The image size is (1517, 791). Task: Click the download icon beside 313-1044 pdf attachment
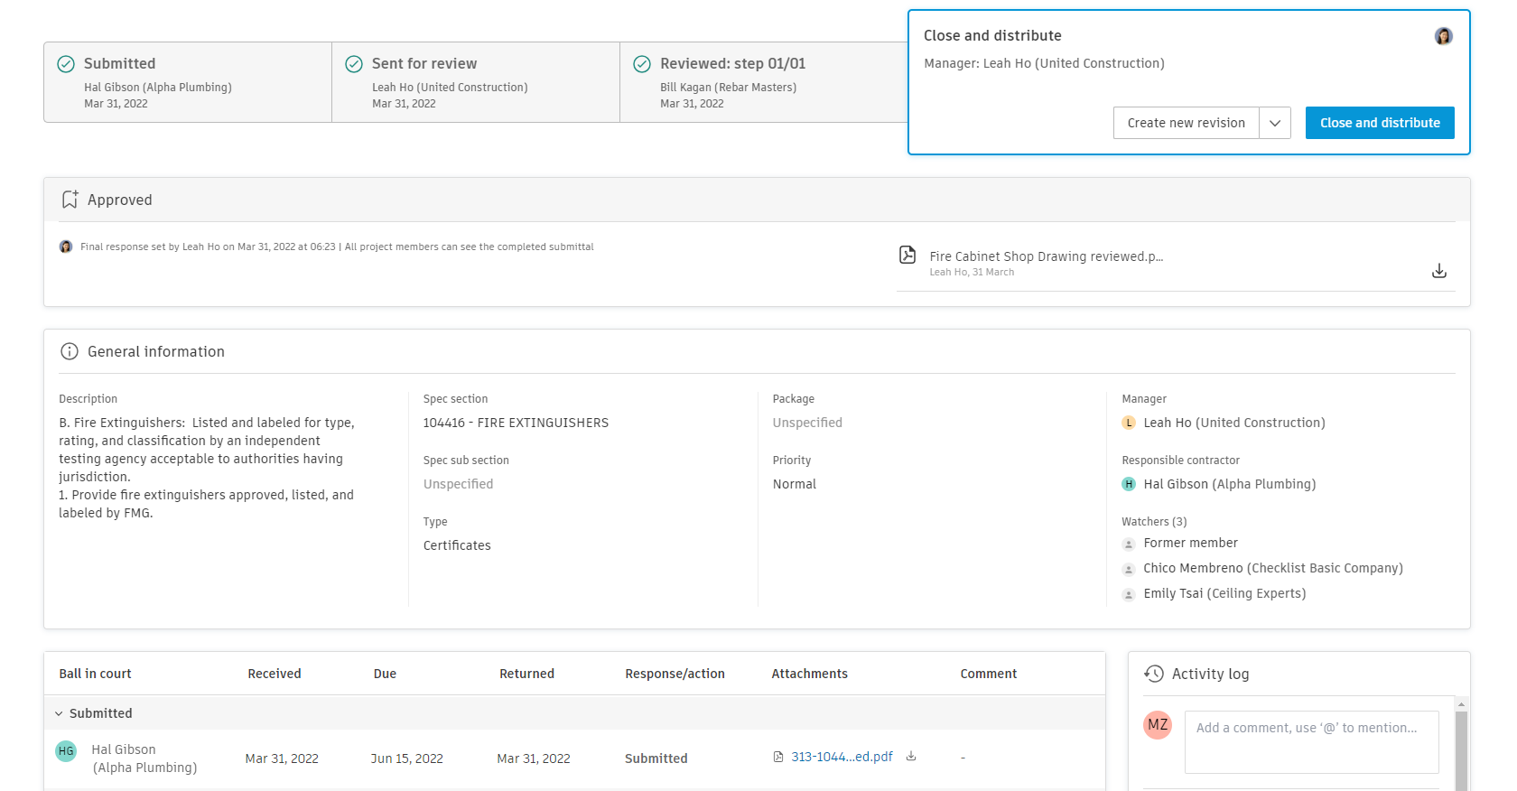click(911, 757)
